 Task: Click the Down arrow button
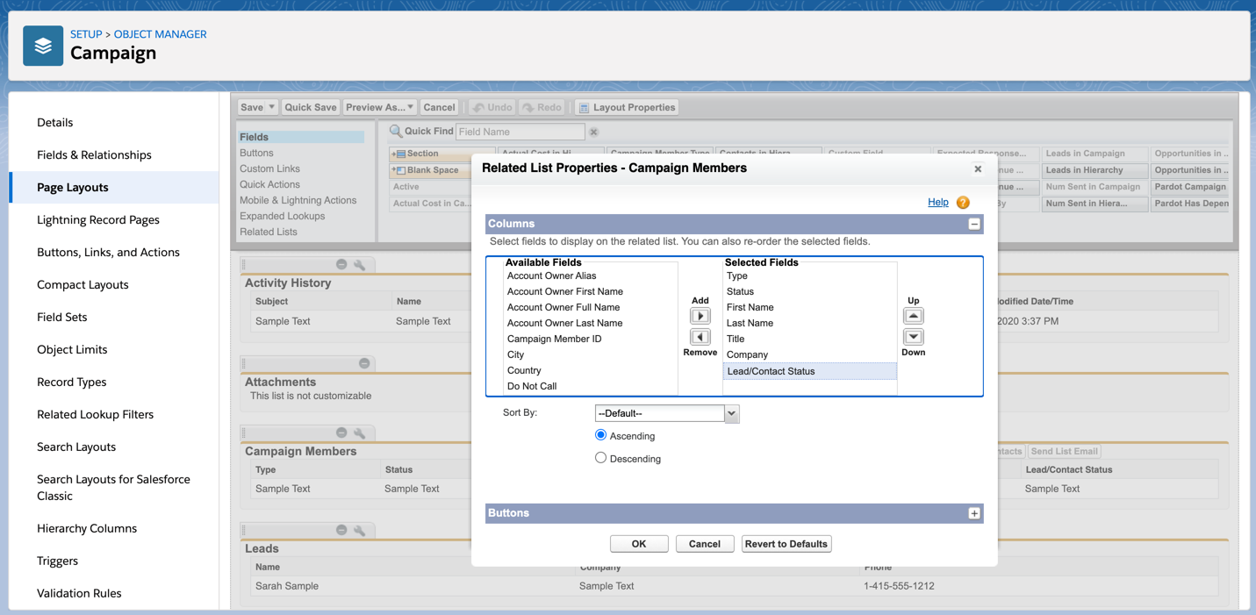pyautogui.click(x=913, y=337)
